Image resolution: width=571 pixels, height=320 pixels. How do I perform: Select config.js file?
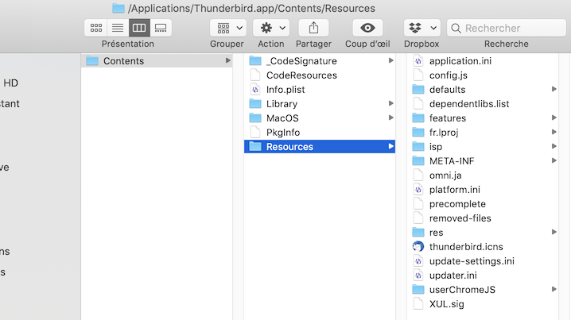pos(483,75)
